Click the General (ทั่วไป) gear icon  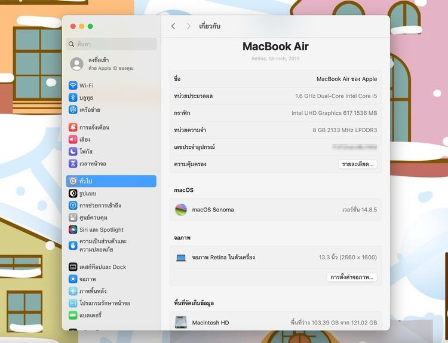coord(73,181)
